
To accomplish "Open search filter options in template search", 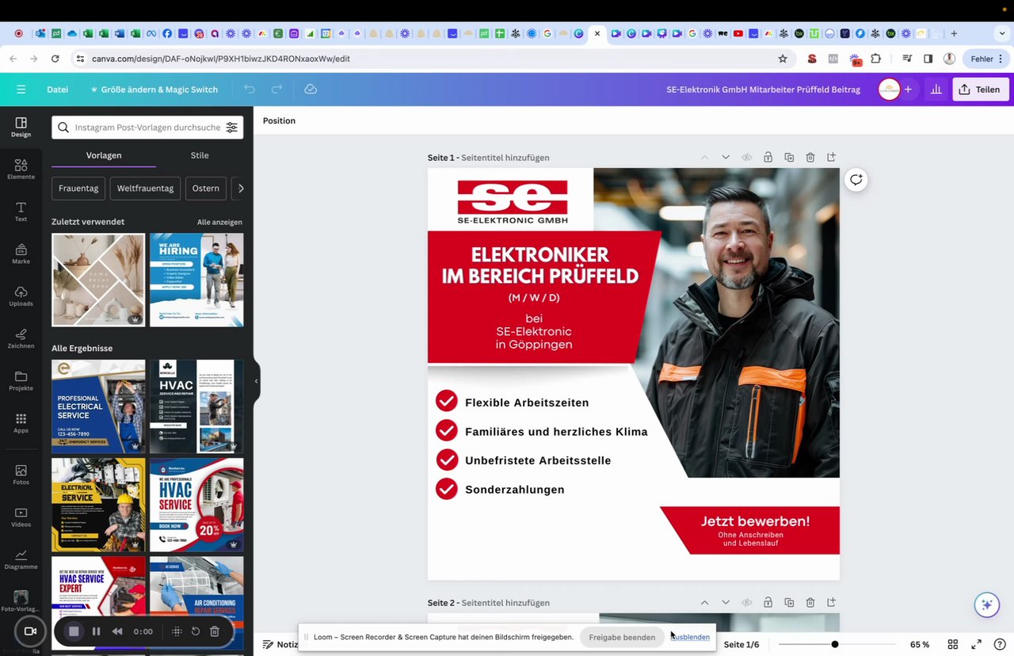I will [231, 128].
